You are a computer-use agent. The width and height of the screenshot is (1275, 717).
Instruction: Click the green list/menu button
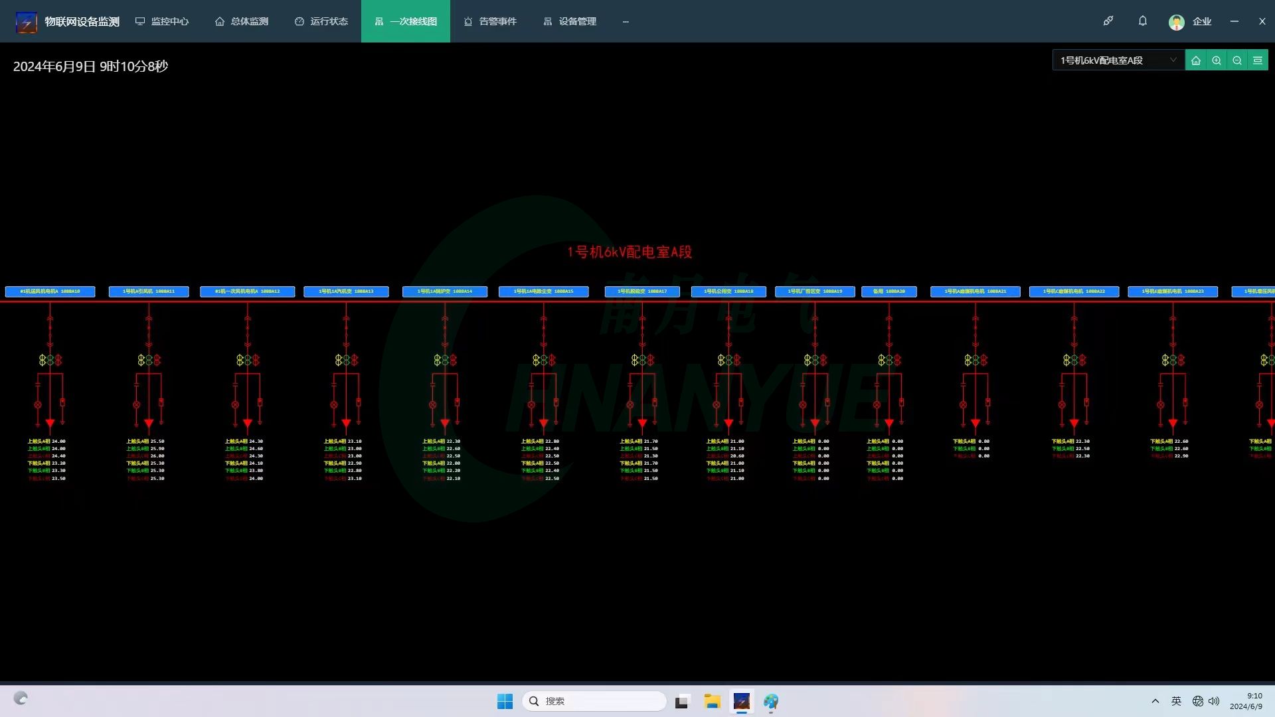point(1258,60)
